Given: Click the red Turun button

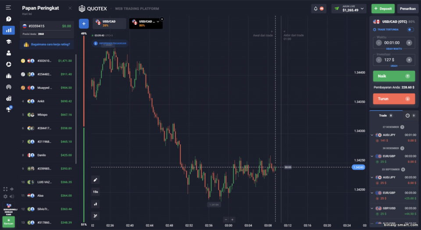Looking at the screenshot, I should coord(394,99).
